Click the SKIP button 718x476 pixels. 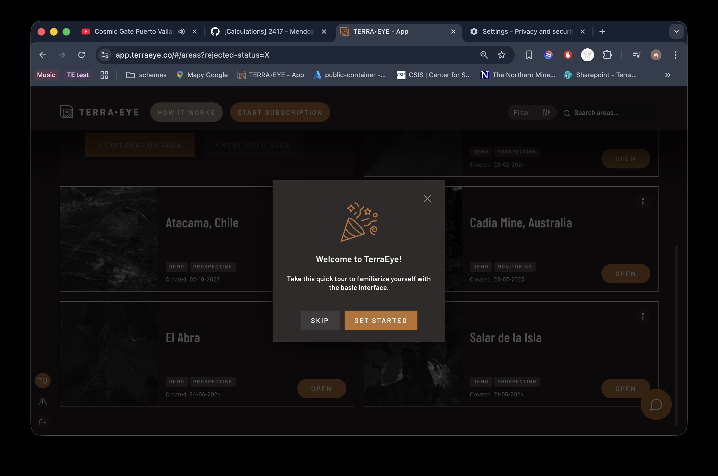(x=320, y=320)
